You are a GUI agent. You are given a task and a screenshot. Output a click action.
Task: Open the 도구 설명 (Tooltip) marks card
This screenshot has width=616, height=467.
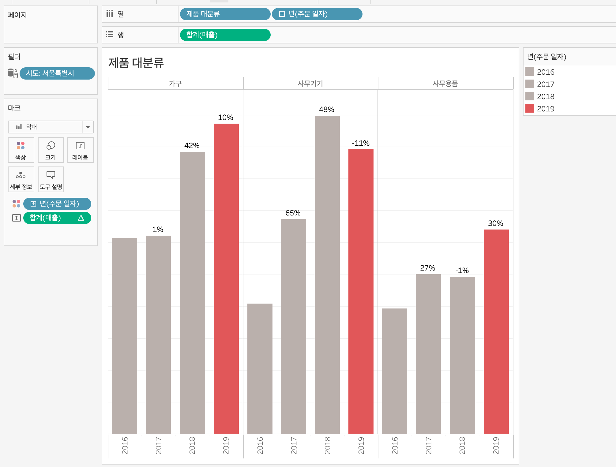(51, 179)
